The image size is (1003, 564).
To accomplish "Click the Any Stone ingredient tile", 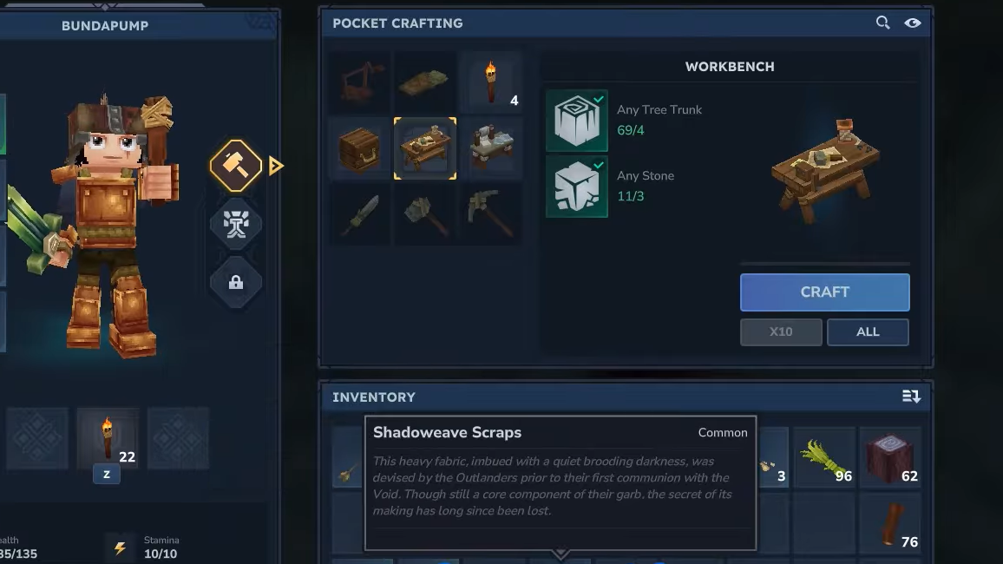I will click(577, 187).
